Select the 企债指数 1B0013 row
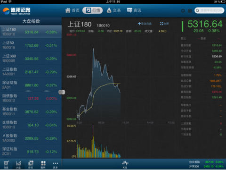This screenshot has width=226, height=170. 31,125
